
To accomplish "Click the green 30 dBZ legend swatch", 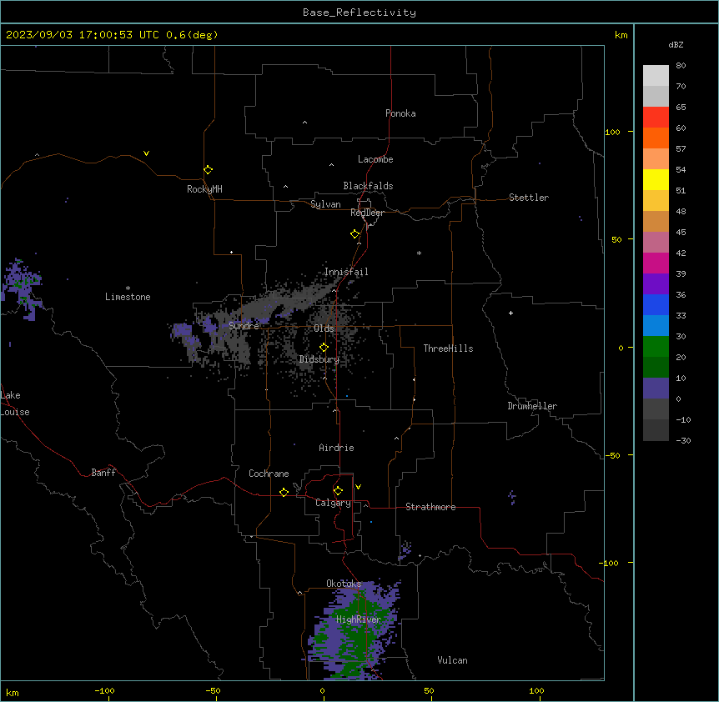I will (656, 347).
